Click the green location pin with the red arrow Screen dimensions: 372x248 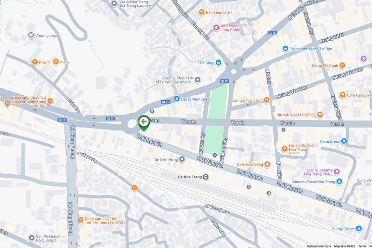[x=144, y=123]
